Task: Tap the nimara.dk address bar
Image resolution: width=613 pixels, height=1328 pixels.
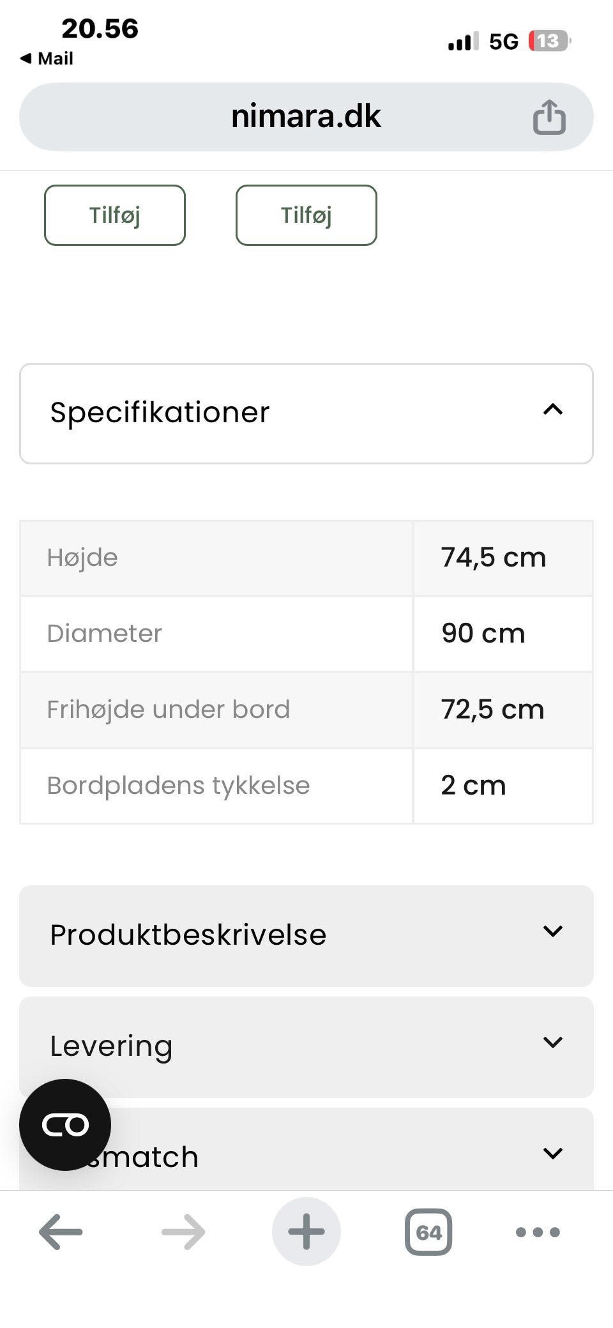Action: click(306, 117)
